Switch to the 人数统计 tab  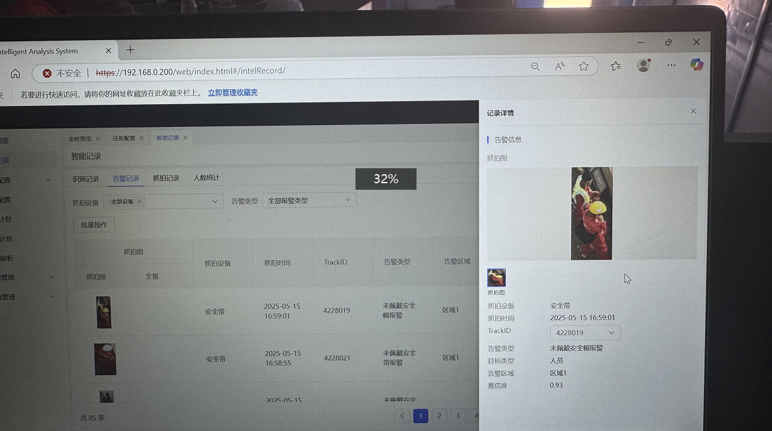click(206, 178)
